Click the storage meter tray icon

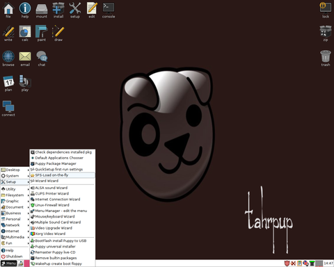click(312, 264)
